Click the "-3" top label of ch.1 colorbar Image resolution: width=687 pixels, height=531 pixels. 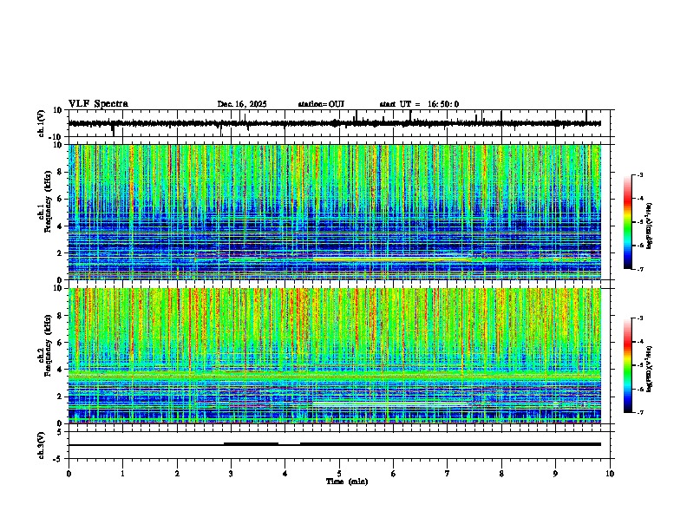(639, 174)
